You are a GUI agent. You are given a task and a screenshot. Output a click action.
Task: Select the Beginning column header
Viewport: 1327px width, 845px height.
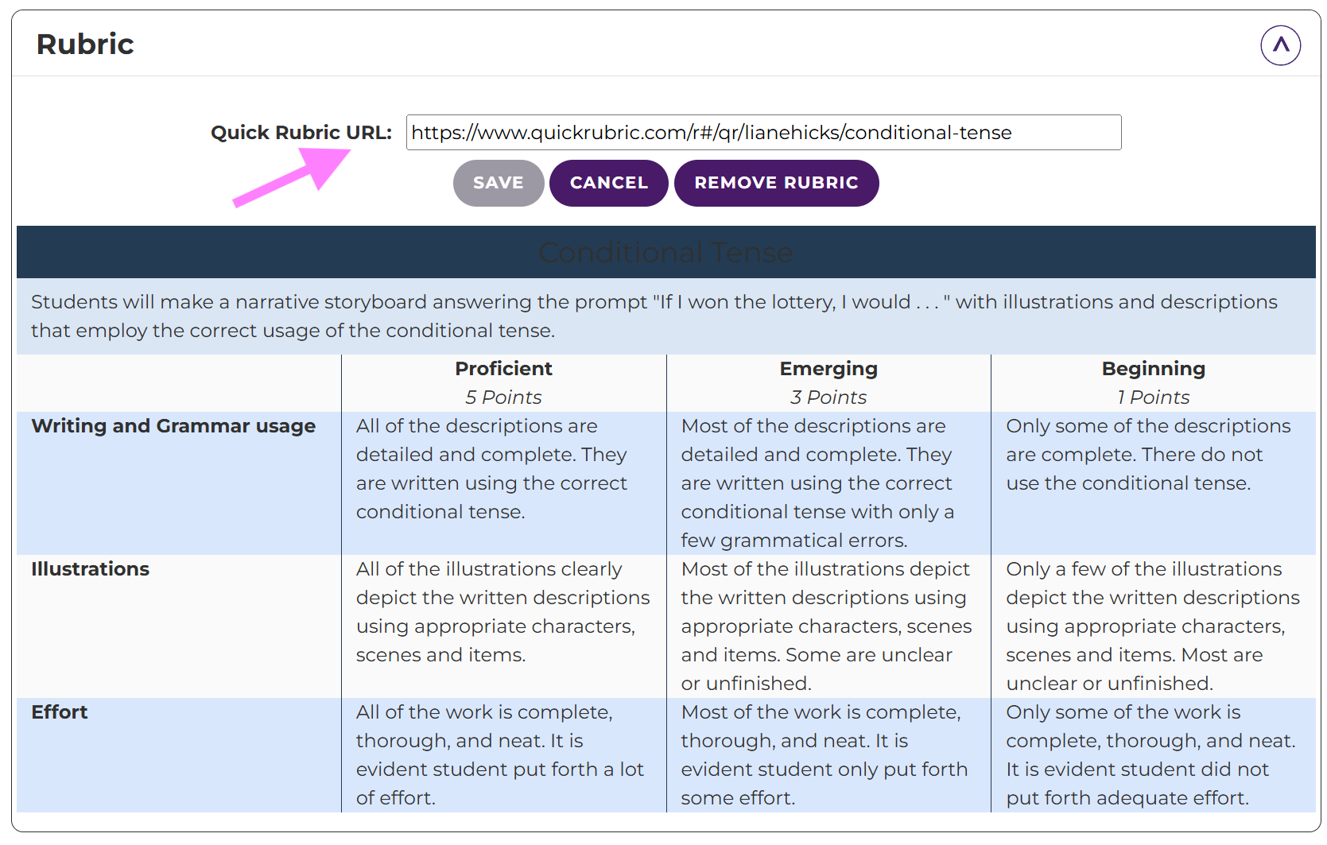(x=1153, y=369)
